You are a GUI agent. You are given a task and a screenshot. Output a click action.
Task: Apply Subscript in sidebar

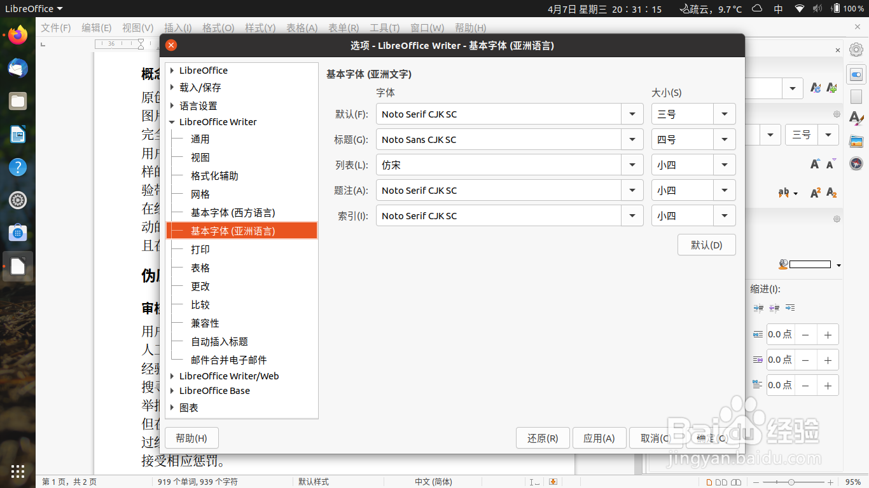coord(831,193)
